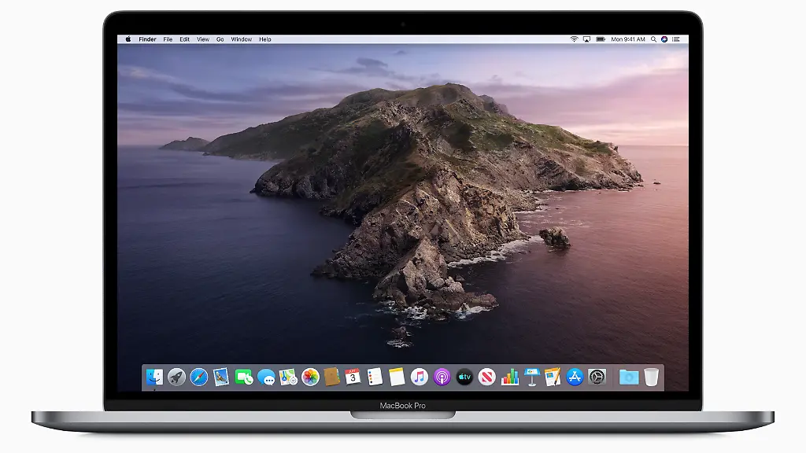Launch the Apple TV app
This screenshot has width=806, height=453.
[463, 376]
